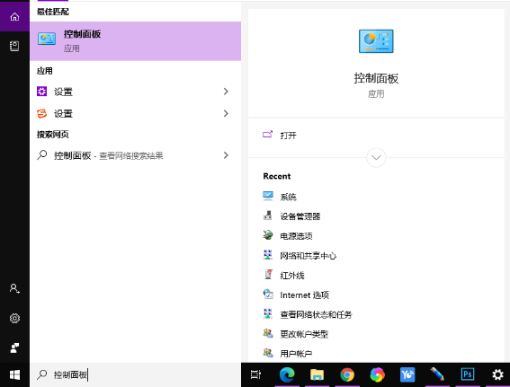Click the notebook icon in left sidebar

(14, 46)
